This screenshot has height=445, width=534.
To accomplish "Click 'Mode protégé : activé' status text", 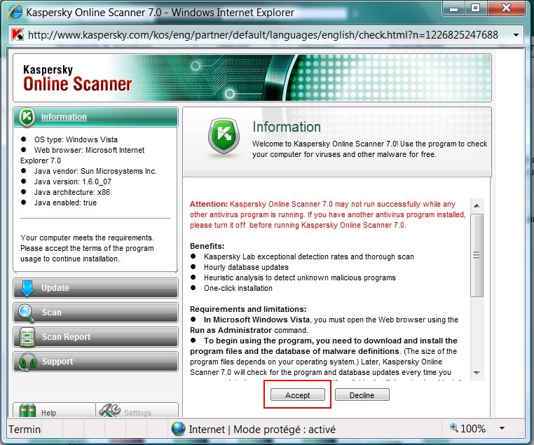I will pyautogui.click(x=285, y=430).
